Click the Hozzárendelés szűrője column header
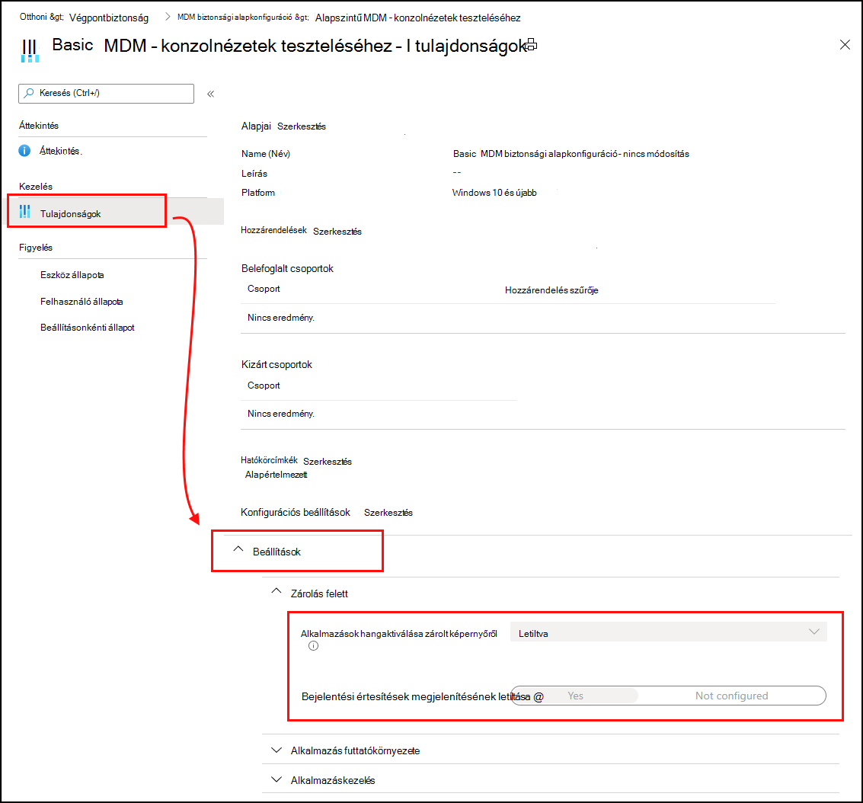 click(551, 290)
